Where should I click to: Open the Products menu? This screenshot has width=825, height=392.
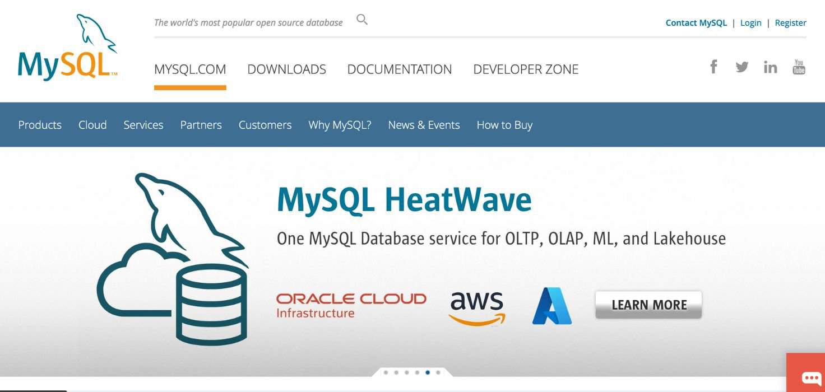(x=40, y=125)
